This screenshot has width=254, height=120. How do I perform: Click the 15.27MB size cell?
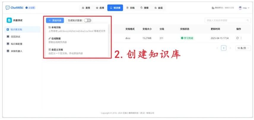coord(147,38)
